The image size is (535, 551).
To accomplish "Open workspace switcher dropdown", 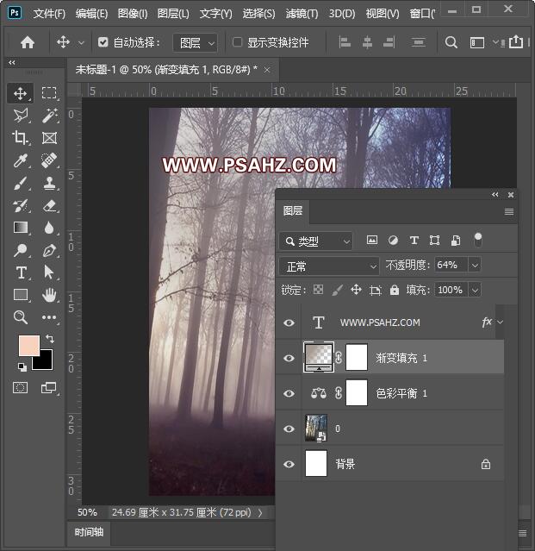I will click(495, 42).
